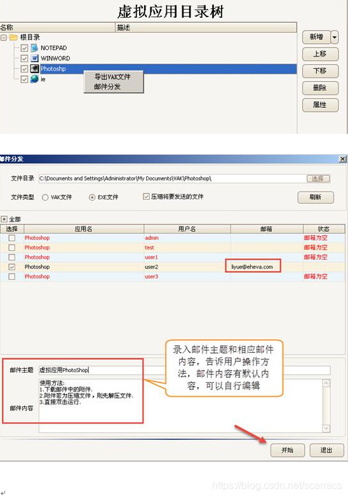Click the 开始 start button

pyautogui.click(x=288, y=451)
